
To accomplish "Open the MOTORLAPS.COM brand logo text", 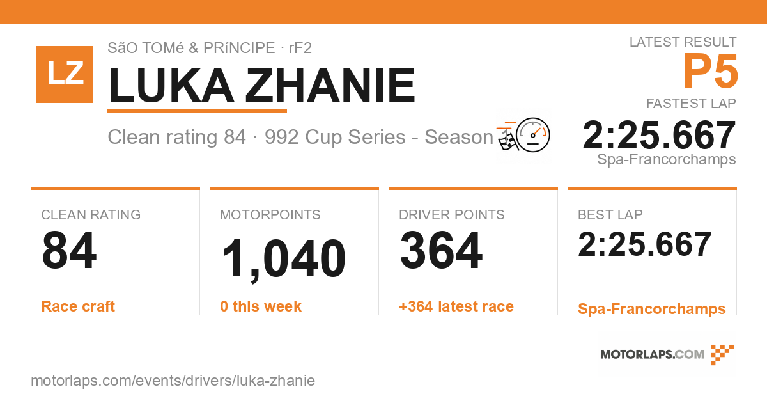I will coord(652,354).
